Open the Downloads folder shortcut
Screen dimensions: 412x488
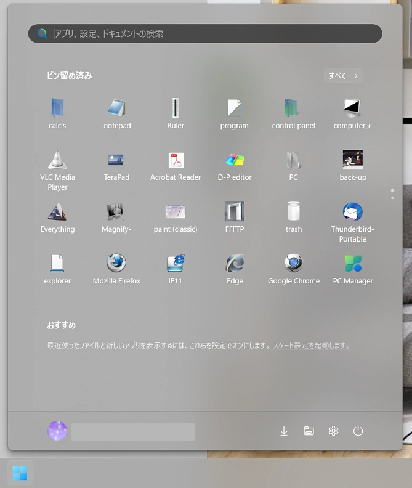[284, 431]
